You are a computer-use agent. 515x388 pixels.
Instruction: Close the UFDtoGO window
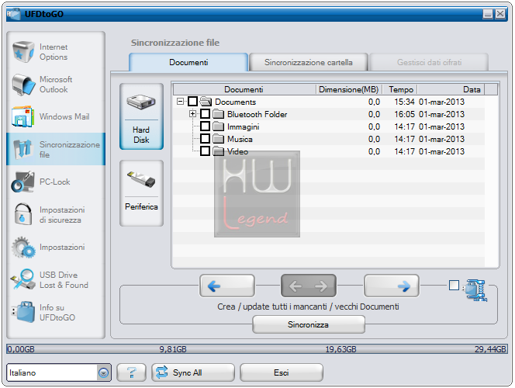tap(500, 14)
